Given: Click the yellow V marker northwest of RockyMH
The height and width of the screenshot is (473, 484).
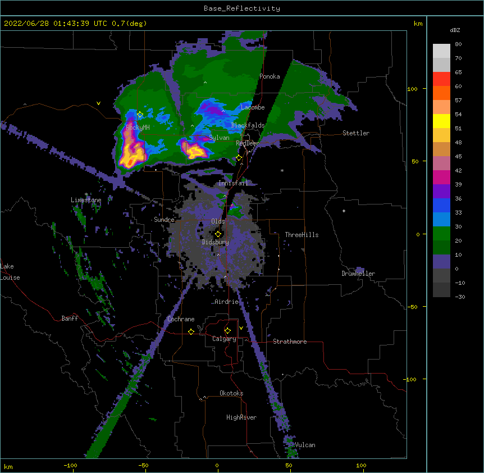Looking at the screenshot, I should point(98,103).
